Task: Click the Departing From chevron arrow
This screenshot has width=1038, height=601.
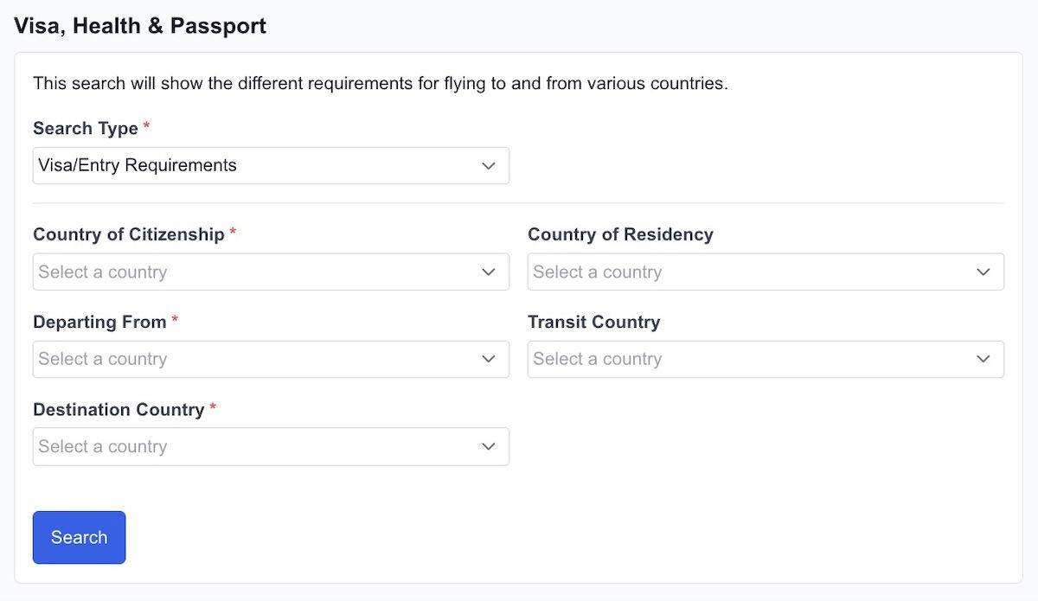Action: [x=489, y=359]
